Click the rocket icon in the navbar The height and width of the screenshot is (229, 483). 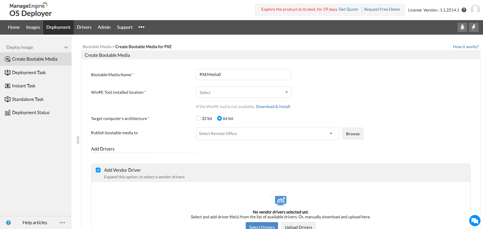coord(462,27)
